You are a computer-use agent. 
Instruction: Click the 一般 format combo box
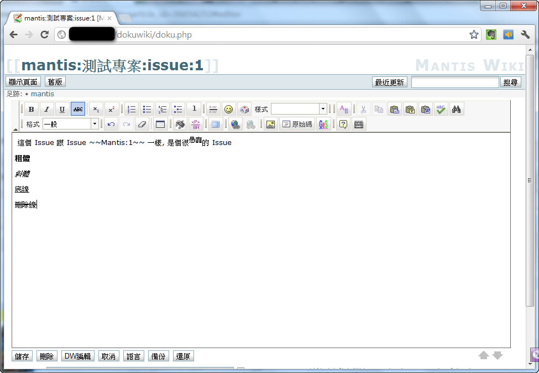click(x=71, y=124)
